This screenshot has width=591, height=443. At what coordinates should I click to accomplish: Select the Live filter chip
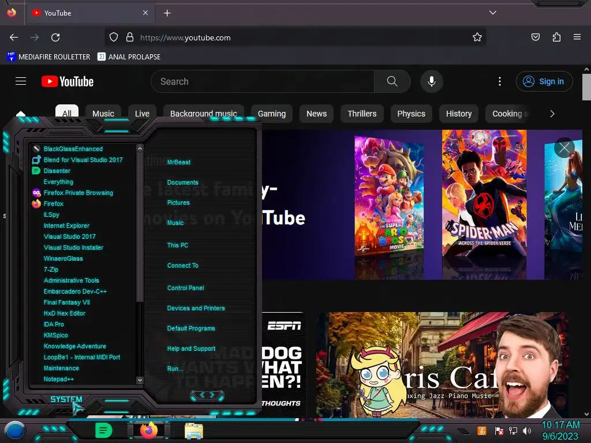coord(142,114)
